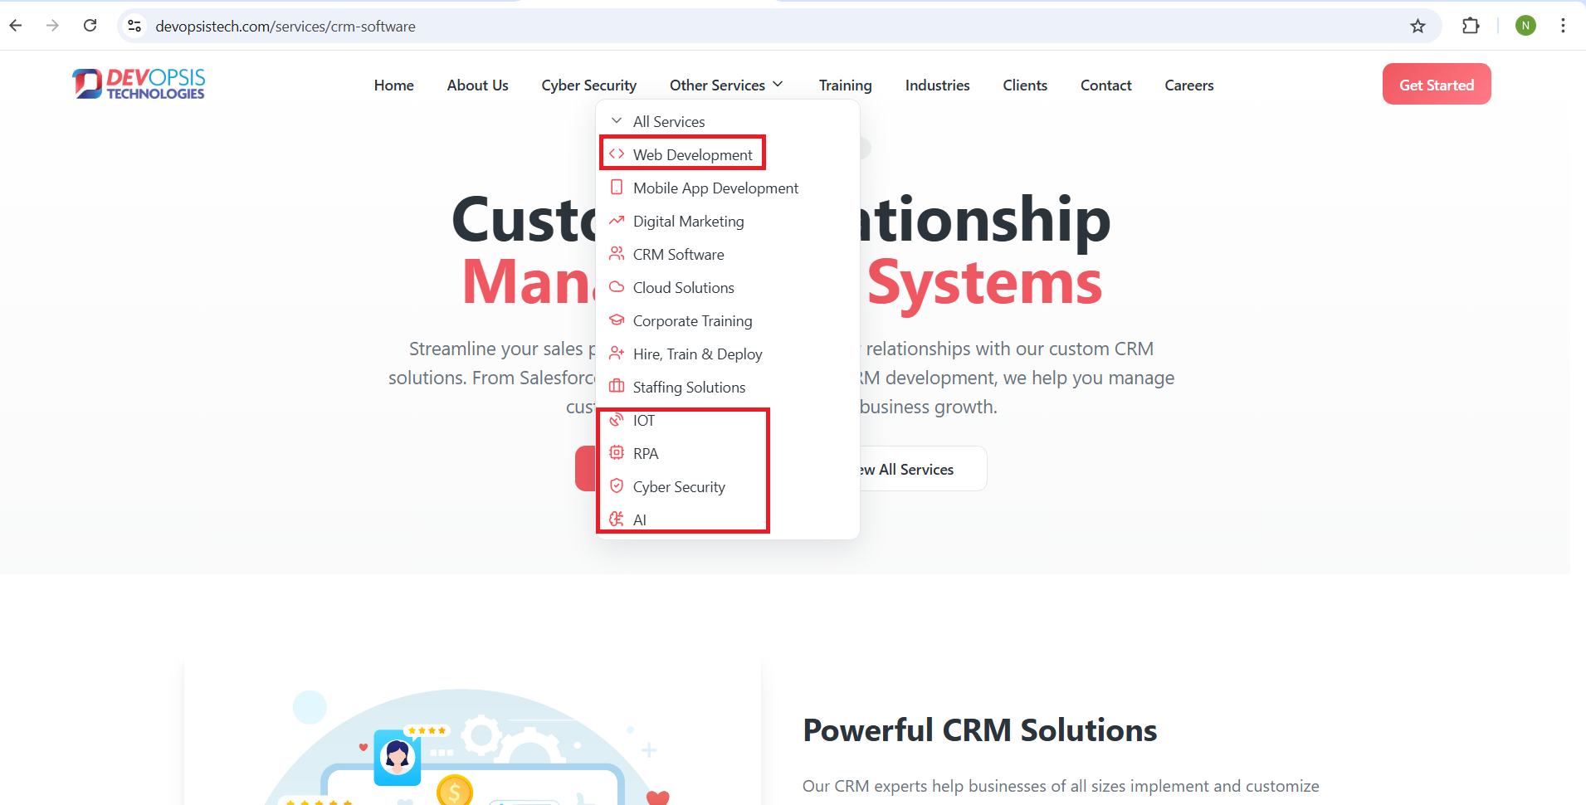Click the trending arrow icon for Digital Marketing
This screenshot has width=1586, height=805.
click(617, 221)
